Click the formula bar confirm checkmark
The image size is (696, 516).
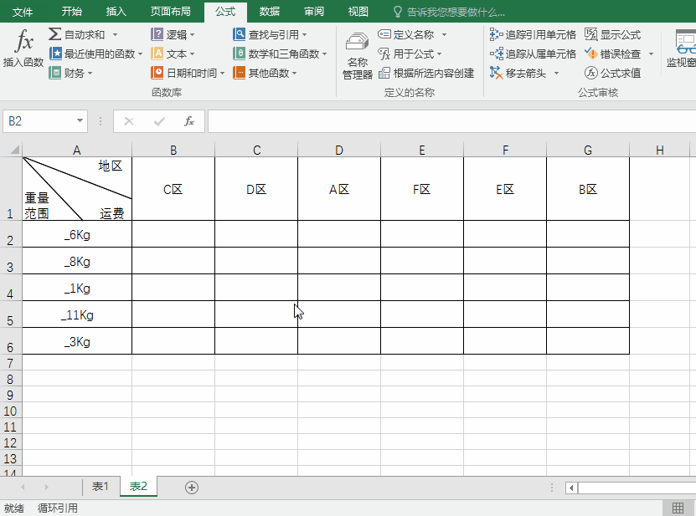(159, 121)
